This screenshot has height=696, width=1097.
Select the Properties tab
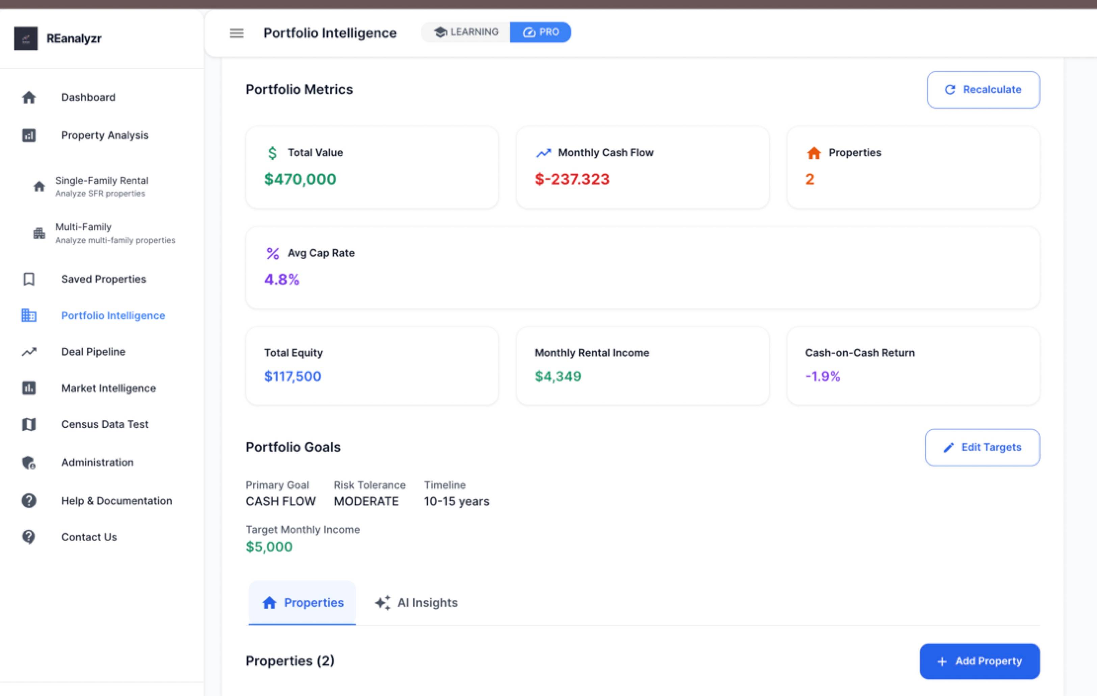(302, 603)
